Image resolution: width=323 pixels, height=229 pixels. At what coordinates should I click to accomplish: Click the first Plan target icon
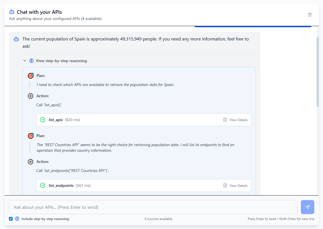click(31, 76)
